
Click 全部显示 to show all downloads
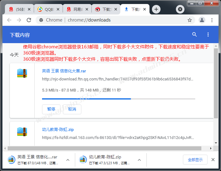click(x=195, y=160)
